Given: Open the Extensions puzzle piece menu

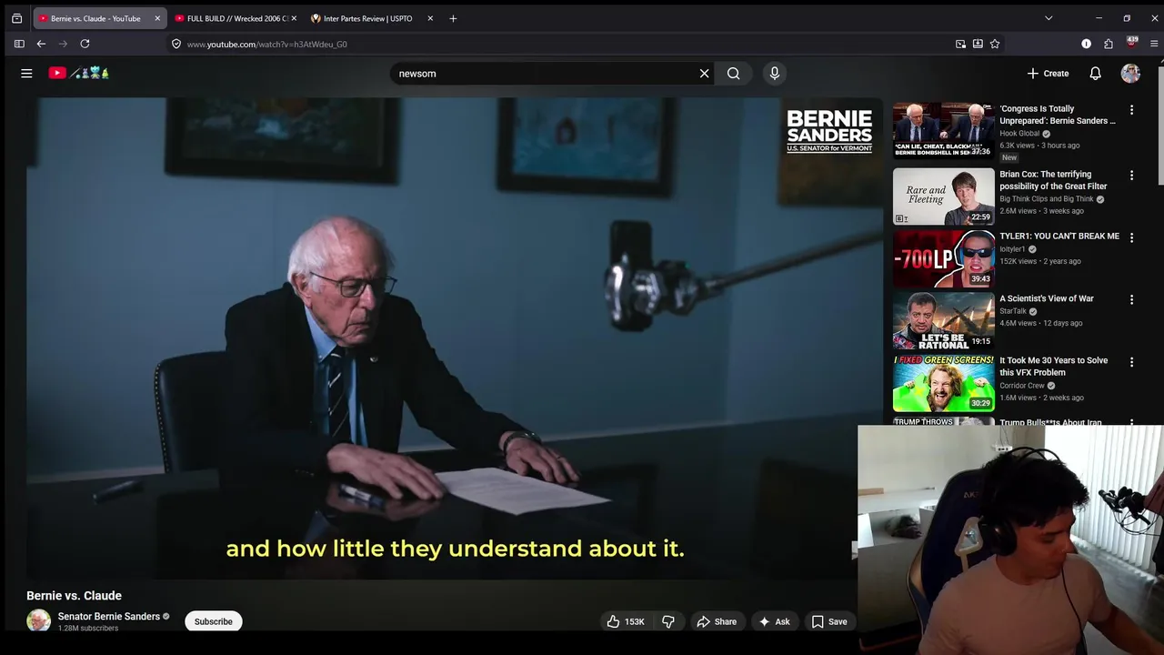Looking at the screenshot, I should click(1109, 44).
